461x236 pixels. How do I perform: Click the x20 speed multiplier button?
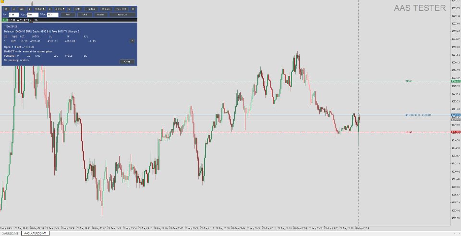[x=22, y=9]
